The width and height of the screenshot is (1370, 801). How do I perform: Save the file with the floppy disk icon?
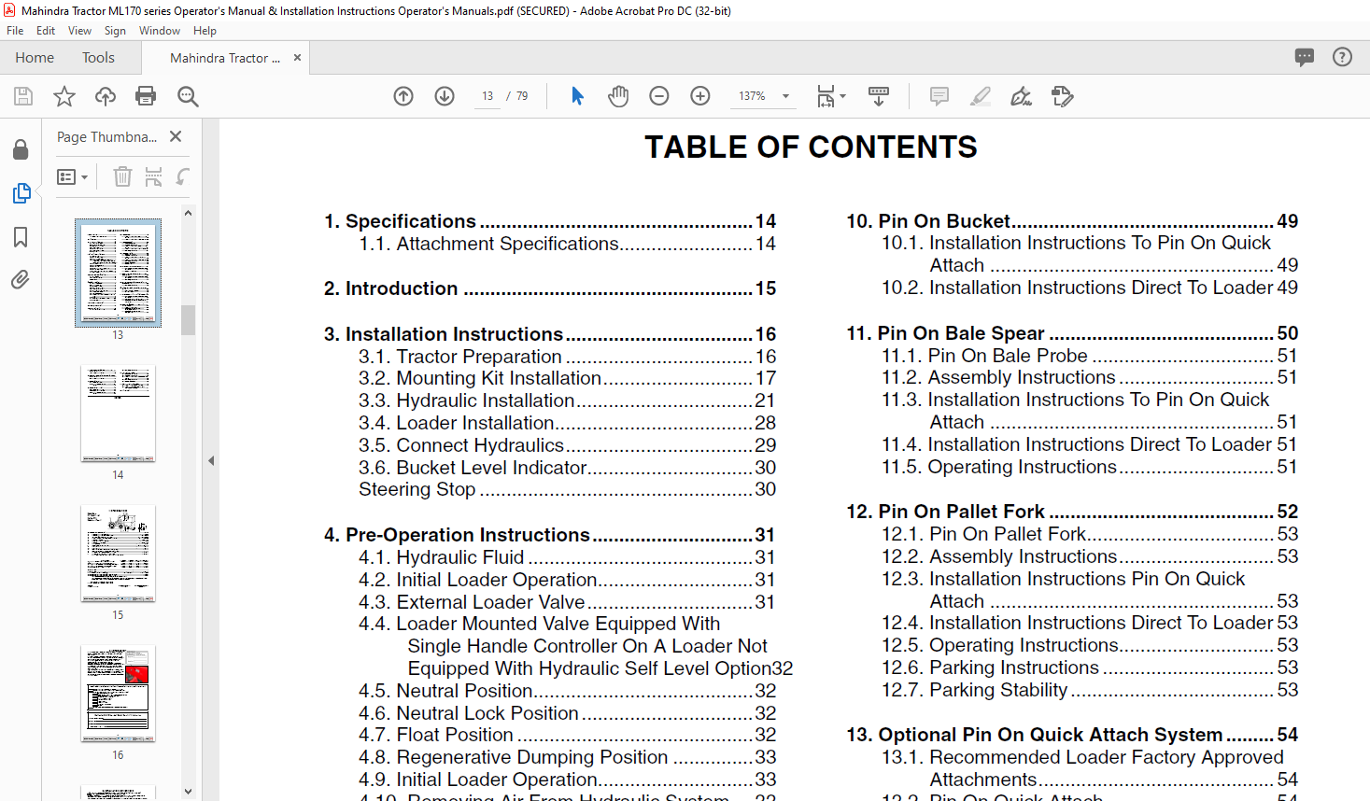[x=23, y=96]
